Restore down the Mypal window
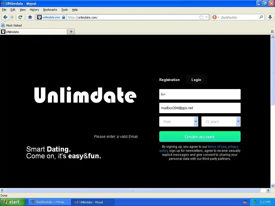 click(265, 3)
